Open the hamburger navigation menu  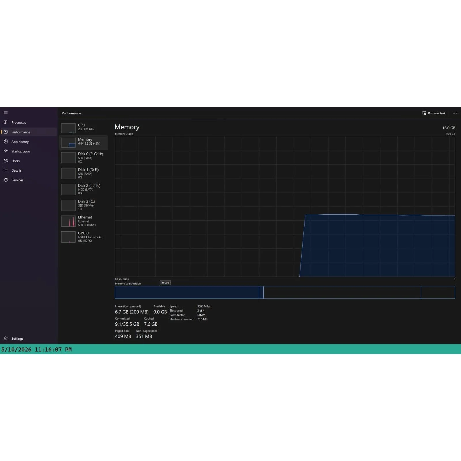(6, 113)
